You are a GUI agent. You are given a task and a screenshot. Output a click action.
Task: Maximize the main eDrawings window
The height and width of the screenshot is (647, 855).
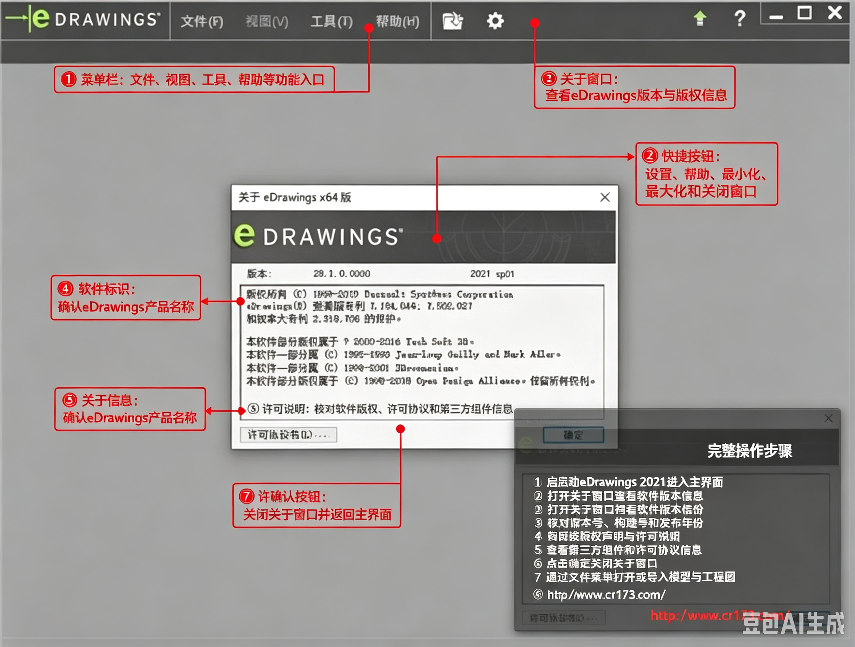pos(805,13)
